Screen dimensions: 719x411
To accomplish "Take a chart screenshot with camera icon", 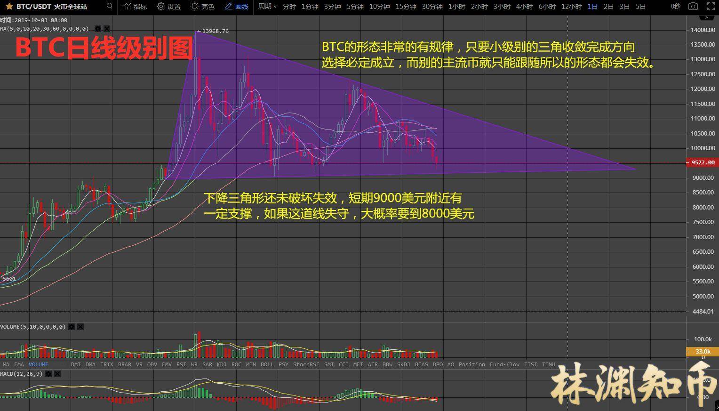I will [x=693, y=7].
